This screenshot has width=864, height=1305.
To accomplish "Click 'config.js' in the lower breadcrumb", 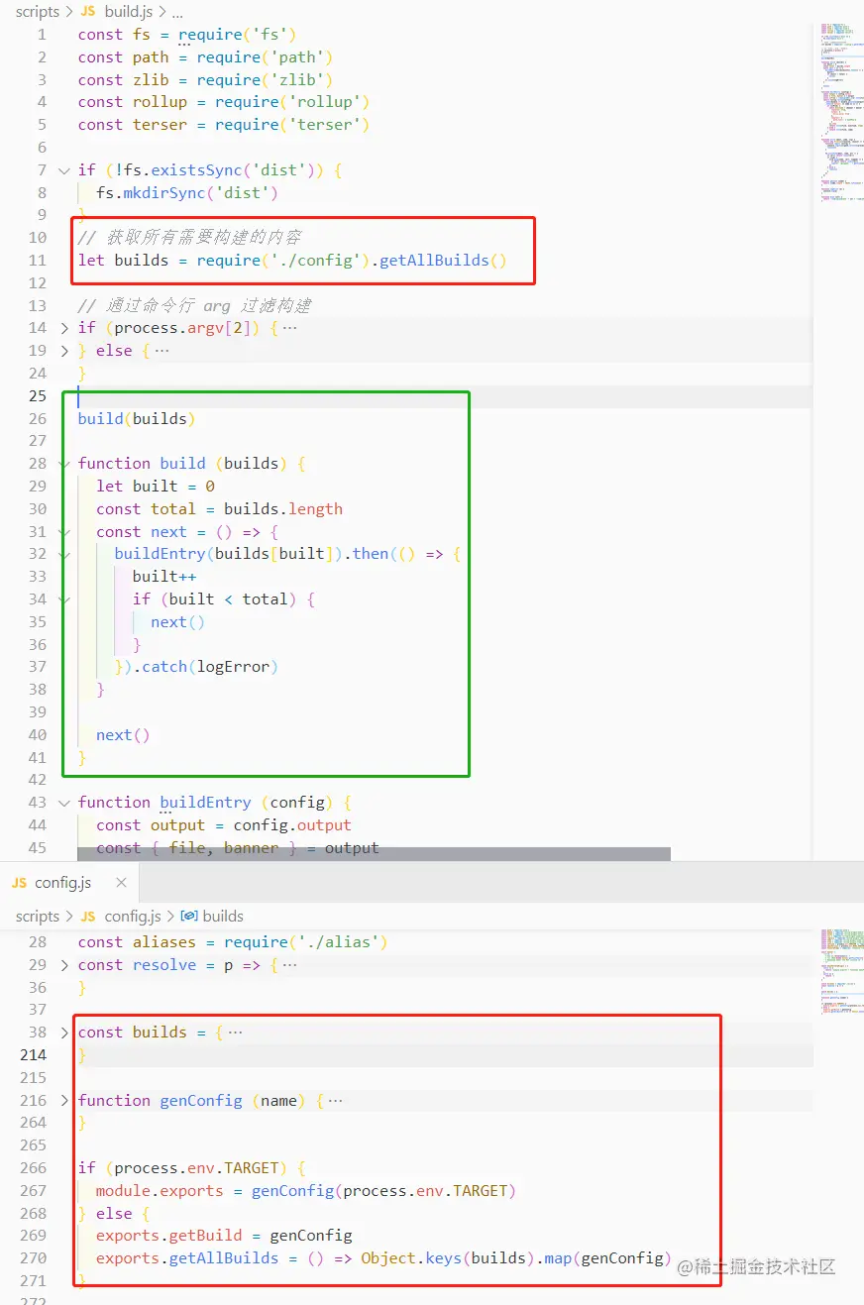I will 133,916.
